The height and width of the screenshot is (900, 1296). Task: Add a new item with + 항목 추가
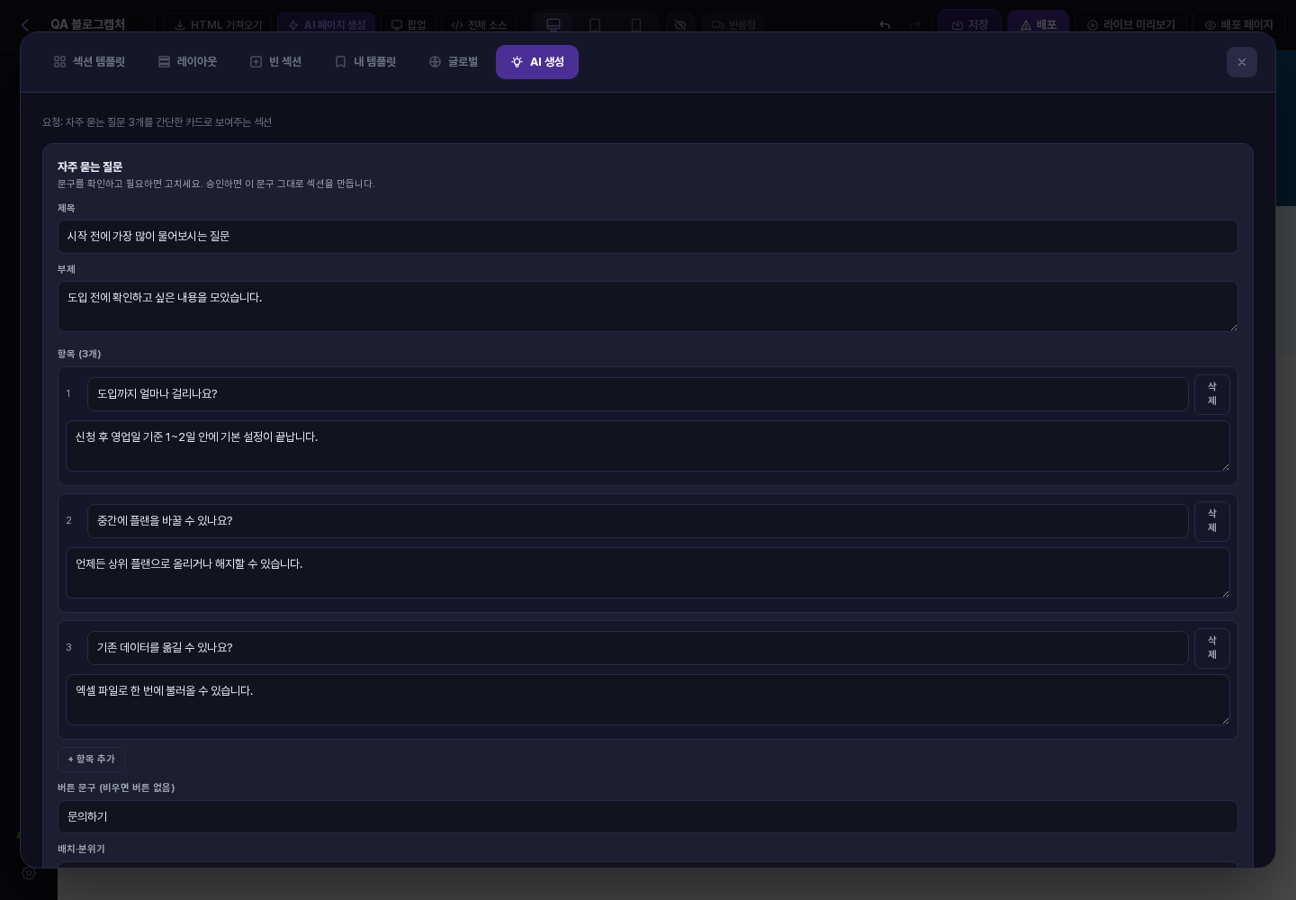pos(91,760)
